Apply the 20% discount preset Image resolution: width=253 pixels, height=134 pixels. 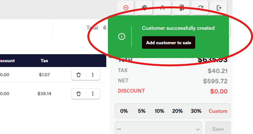pos(177,111)
